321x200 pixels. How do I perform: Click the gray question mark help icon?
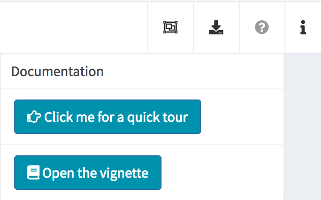tap(262, 27)
